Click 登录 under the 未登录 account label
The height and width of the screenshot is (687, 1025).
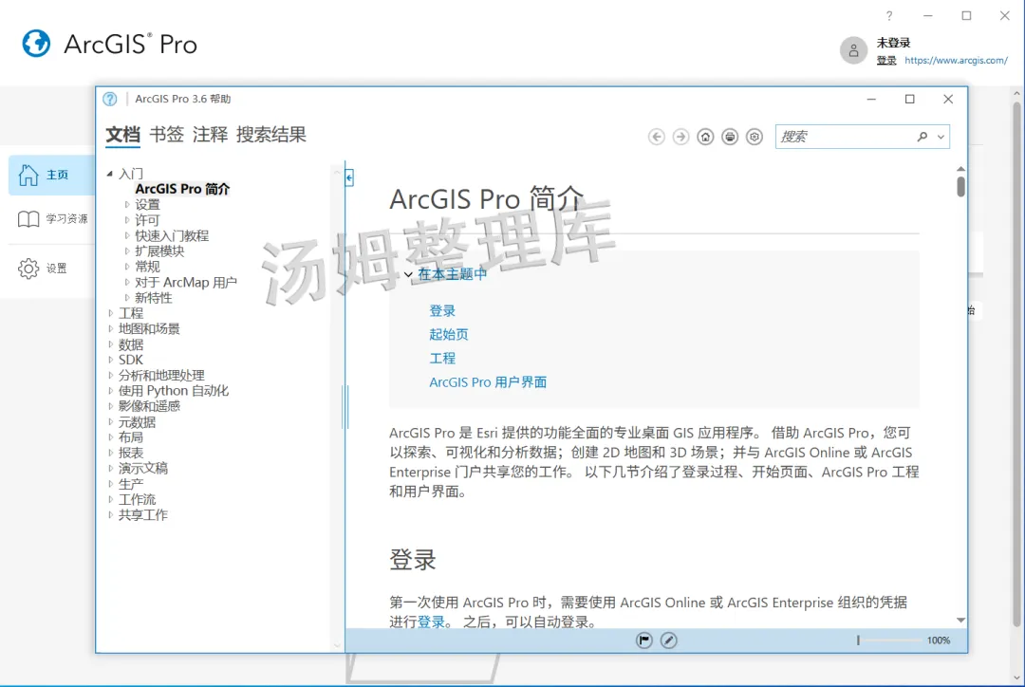[886, 60]
